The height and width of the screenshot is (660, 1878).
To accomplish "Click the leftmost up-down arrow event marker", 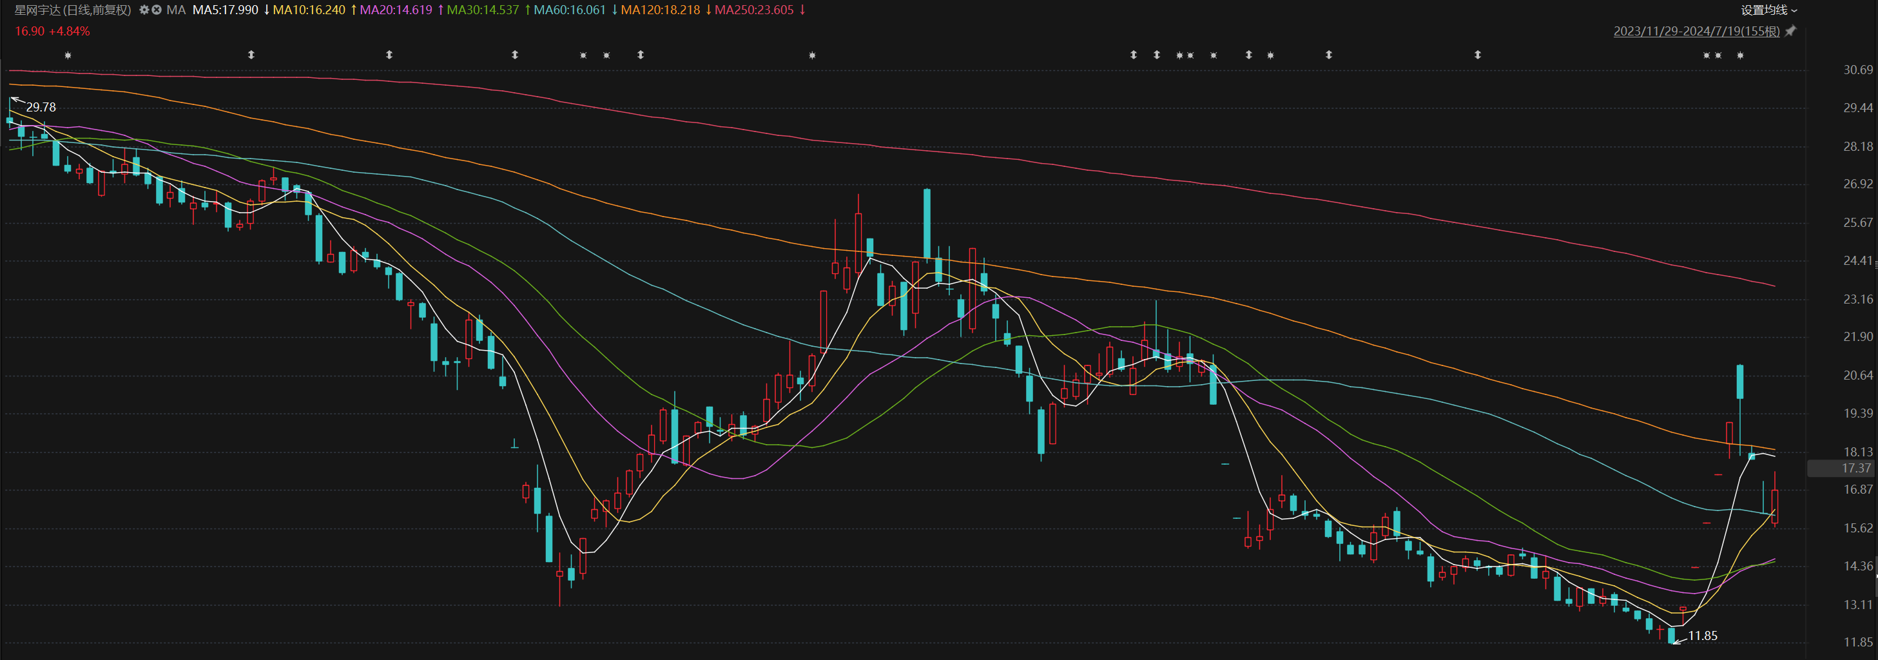I will 251,55.
